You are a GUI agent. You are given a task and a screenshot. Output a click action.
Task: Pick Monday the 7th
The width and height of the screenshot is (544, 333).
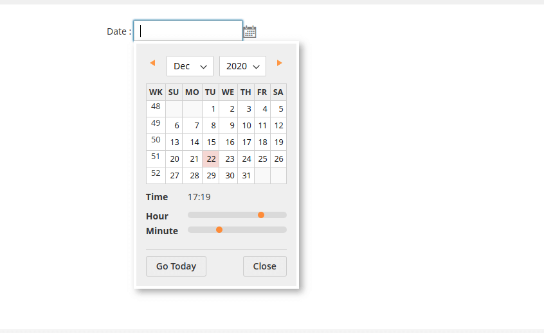[193, 126]
